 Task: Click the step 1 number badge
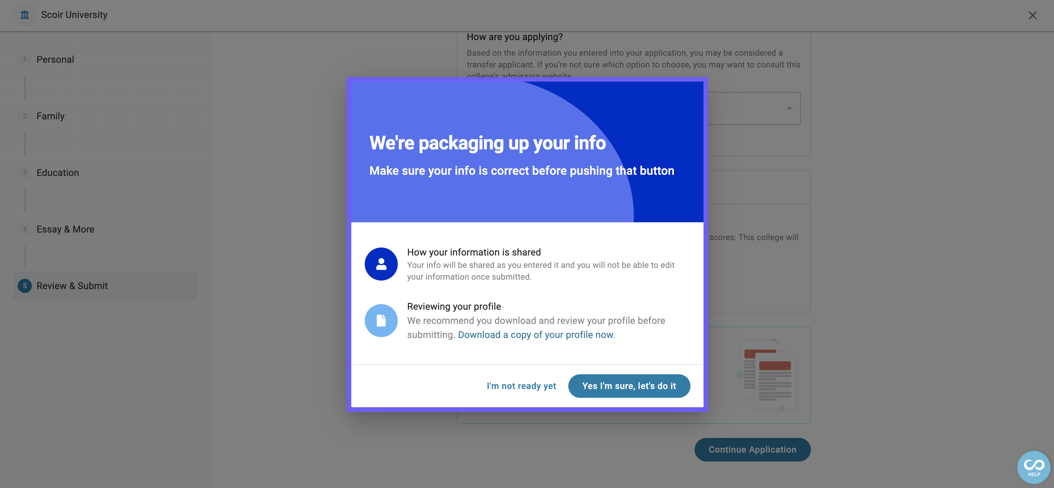(24, 59)
